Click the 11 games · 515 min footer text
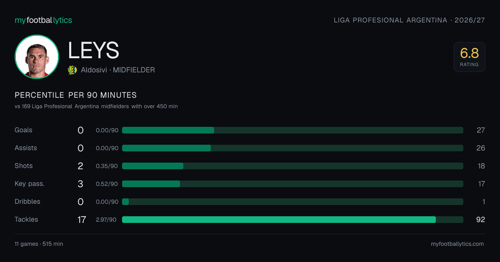Viewport: 500px width, 262px height. tap(39, 244)
